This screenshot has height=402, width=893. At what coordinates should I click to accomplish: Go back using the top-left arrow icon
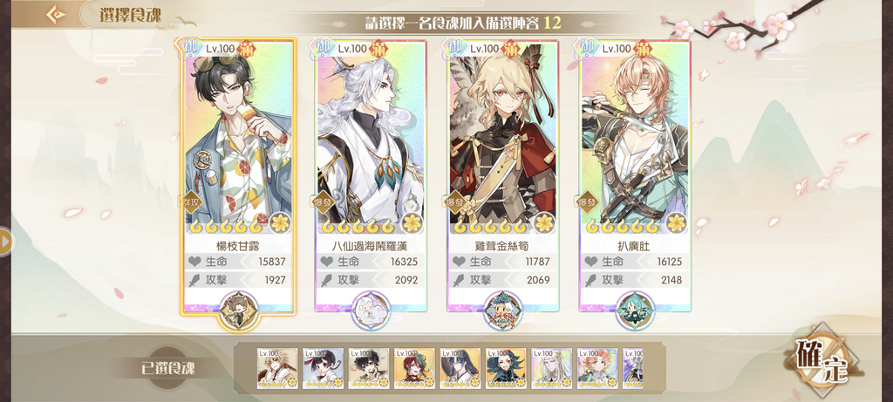click(x=55, y=14)
